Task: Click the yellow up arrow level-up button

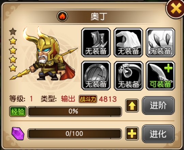Action: coord(132,106)
